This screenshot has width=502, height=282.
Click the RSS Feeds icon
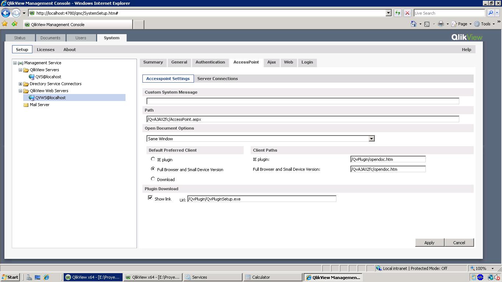coord(427,24)
